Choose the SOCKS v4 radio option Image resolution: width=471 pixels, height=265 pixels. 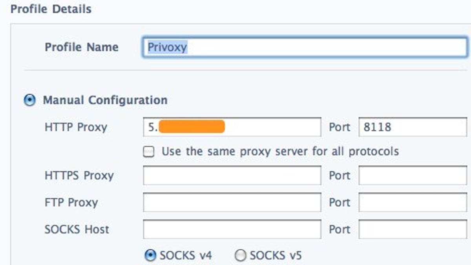pyautogui.click(x=150, y=256)
